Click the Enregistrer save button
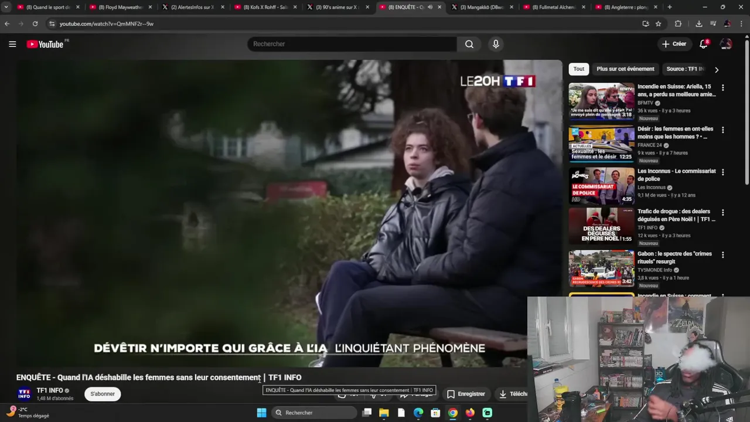The height and width of the screenshot is (422, 750). 466,394
